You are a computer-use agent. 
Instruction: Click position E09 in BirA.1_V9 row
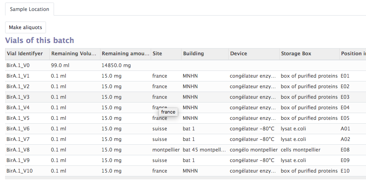(345, 160)
